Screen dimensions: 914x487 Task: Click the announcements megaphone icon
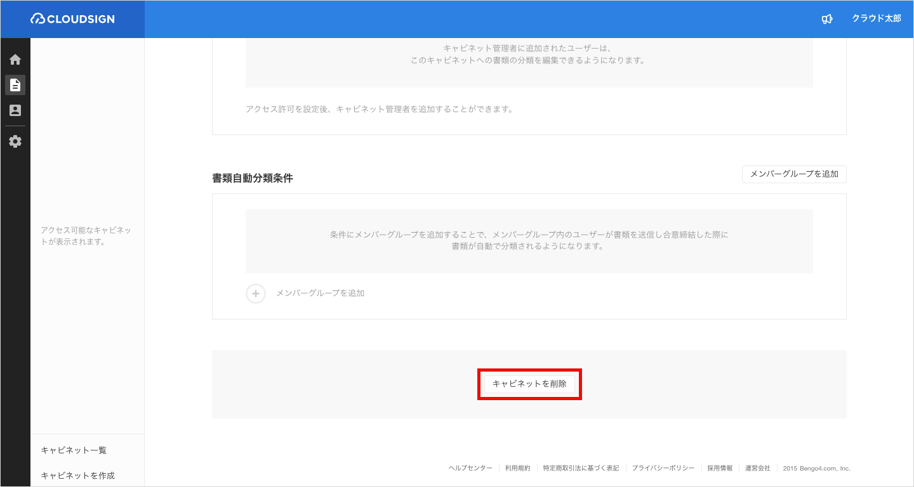tap(826, 19)
